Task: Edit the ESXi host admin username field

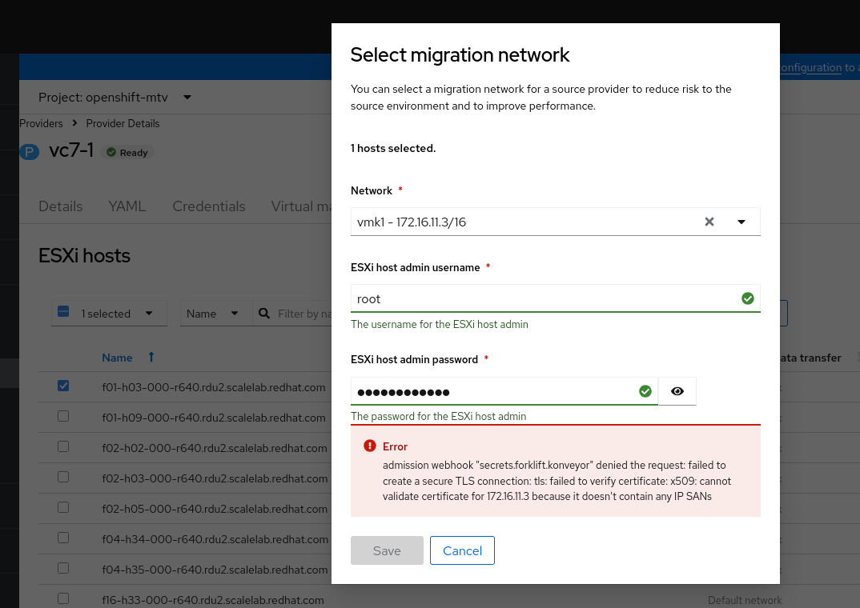Action: coord(545,298)
